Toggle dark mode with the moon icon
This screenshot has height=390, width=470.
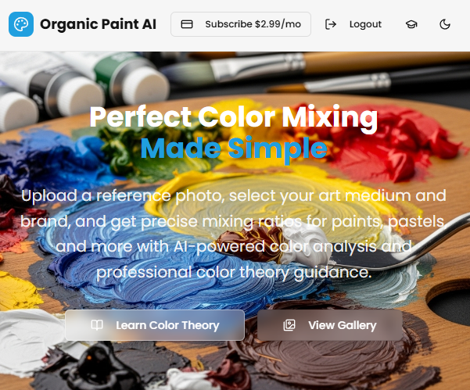coord(445,24)
